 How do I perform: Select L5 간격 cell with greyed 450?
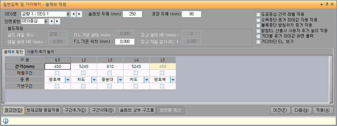pos(163,67)
